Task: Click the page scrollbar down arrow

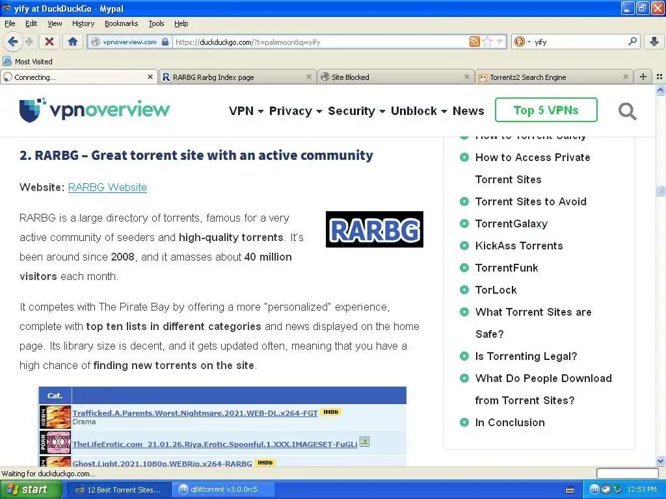Action: click(x=661, y=461)
